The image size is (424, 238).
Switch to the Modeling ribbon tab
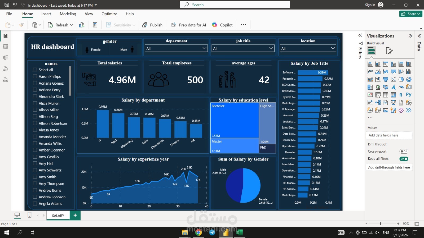pos(68,14)
